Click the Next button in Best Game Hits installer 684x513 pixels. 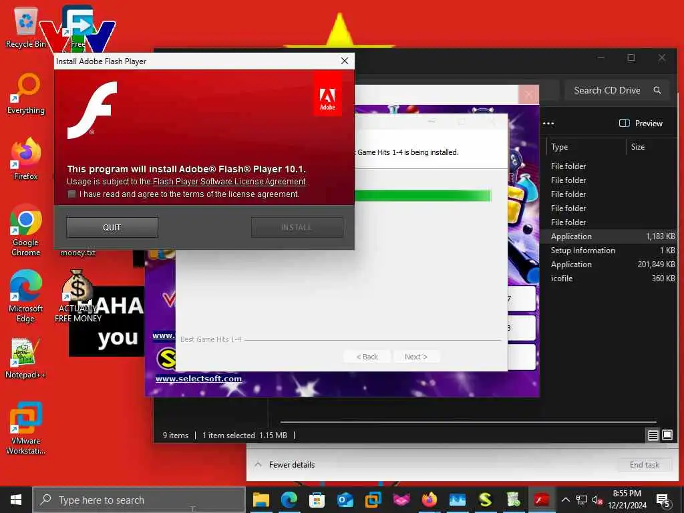click(x=416, y=357)
